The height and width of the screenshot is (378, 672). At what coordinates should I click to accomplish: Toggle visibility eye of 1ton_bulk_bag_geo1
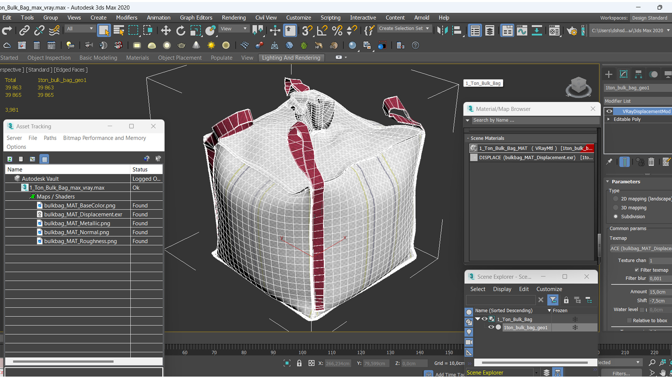point(491,327)
